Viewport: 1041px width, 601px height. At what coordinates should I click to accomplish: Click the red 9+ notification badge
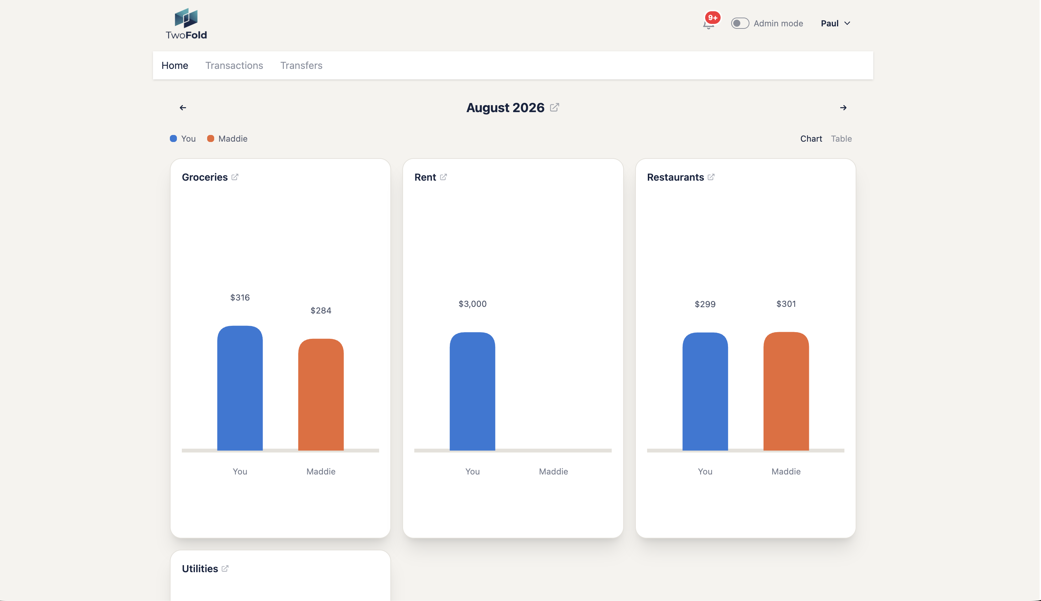(713, 18)
